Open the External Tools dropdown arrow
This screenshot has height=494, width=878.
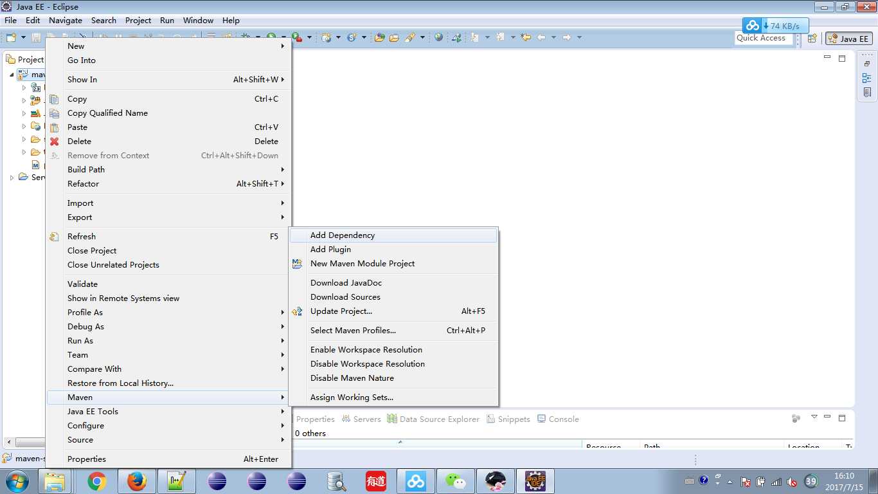309,37
